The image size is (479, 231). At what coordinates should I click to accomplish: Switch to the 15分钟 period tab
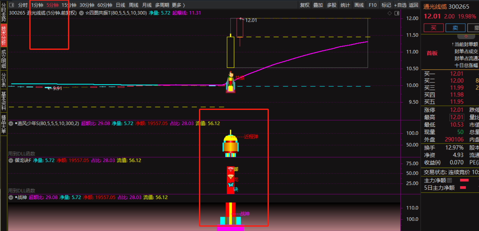[69, 5]
